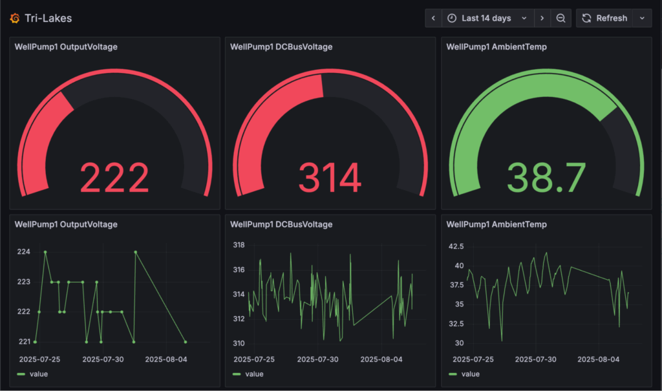This screenshot has height=391, width=662.
Task: Zoom out the time range
Action: pyautogui.click(x=561, y=18)
